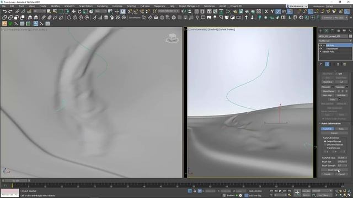Click the Make Planar button
This screenshot has height=198, width=353.
pyautogui.click(x=329, y=91)
